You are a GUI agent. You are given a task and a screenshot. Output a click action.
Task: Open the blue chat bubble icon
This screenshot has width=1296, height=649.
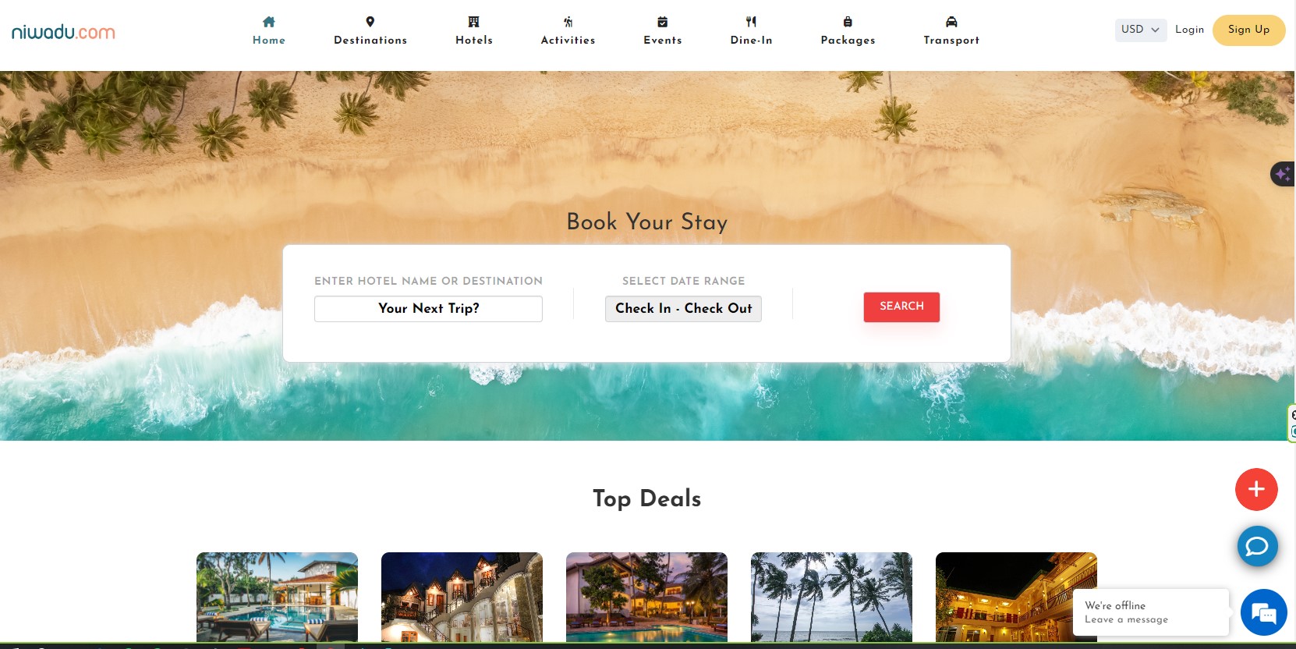click(x=1257, y=546)
